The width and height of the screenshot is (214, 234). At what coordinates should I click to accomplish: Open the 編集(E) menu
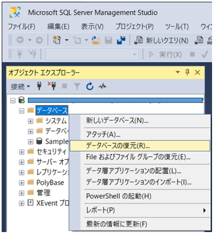[58, 26]
